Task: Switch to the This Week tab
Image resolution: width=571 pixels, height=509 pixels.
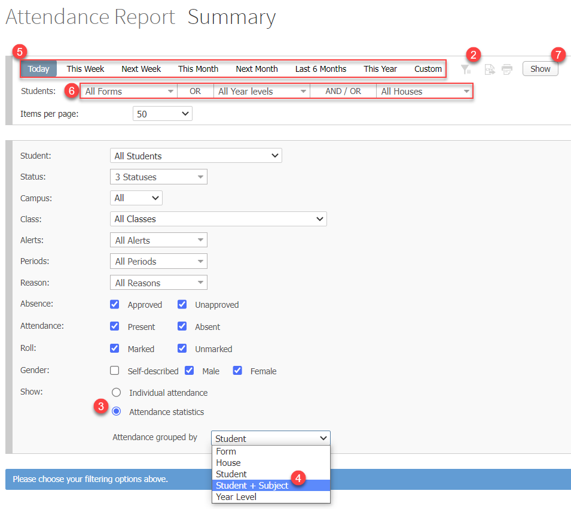Action: [x=85, y=68]
